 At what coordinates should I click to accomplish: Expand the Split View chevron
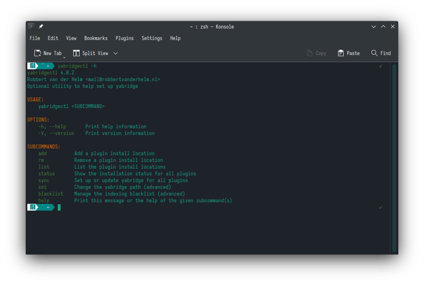tap(116, 53)
